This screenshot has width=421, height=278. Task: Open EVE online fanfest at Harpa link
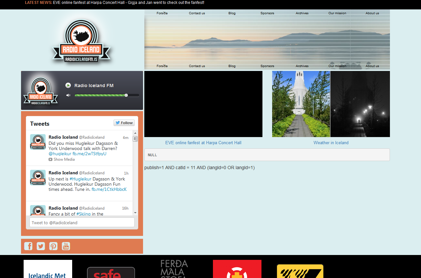(203, 143)
